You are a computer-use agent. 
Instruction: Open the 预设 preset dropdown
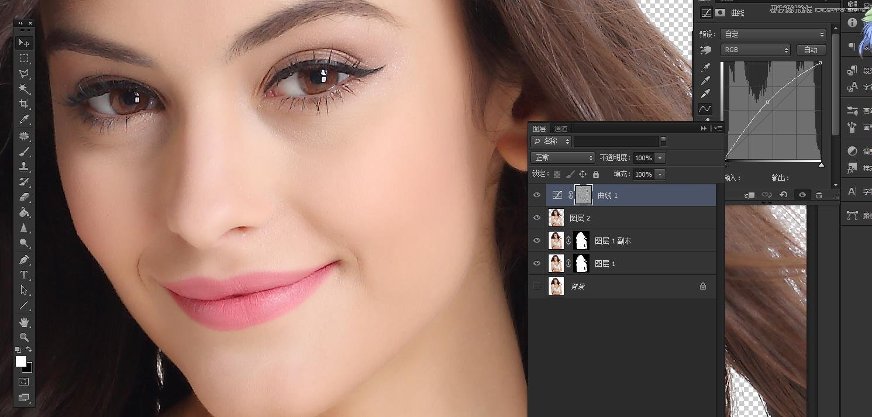773,35
